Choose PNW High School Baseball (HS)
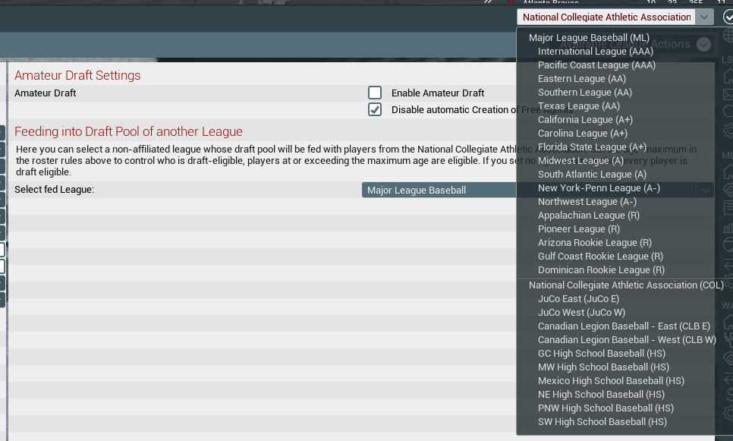 (606, 408)
